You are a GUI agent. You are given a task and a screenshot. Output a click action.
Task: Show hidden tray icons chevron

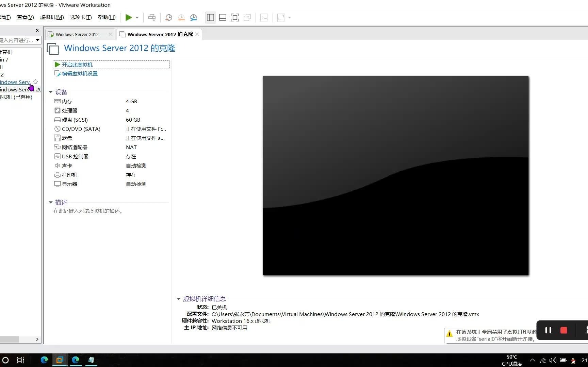tap(533, 360)
